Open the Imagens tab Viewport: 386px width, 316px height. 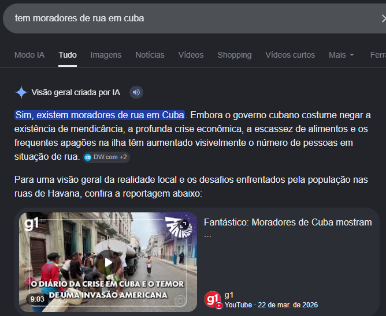point(106,55)
